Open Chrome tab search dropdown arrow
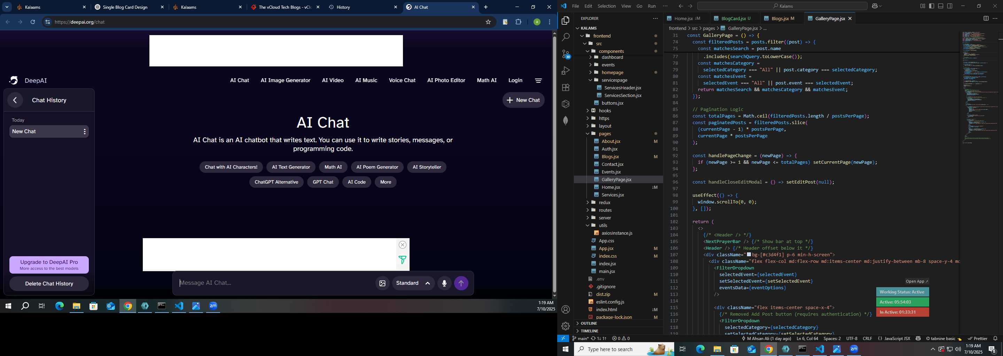This screenshot has height=356, width=1003. 7,7
